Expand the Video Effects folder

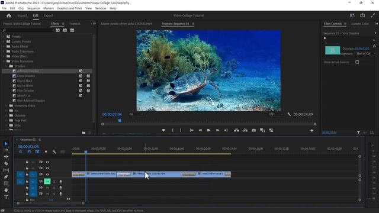pos(4,56)
